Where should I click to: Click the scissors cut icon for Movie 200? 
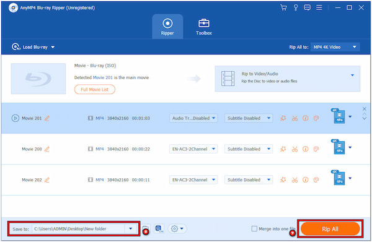point(294,149)
